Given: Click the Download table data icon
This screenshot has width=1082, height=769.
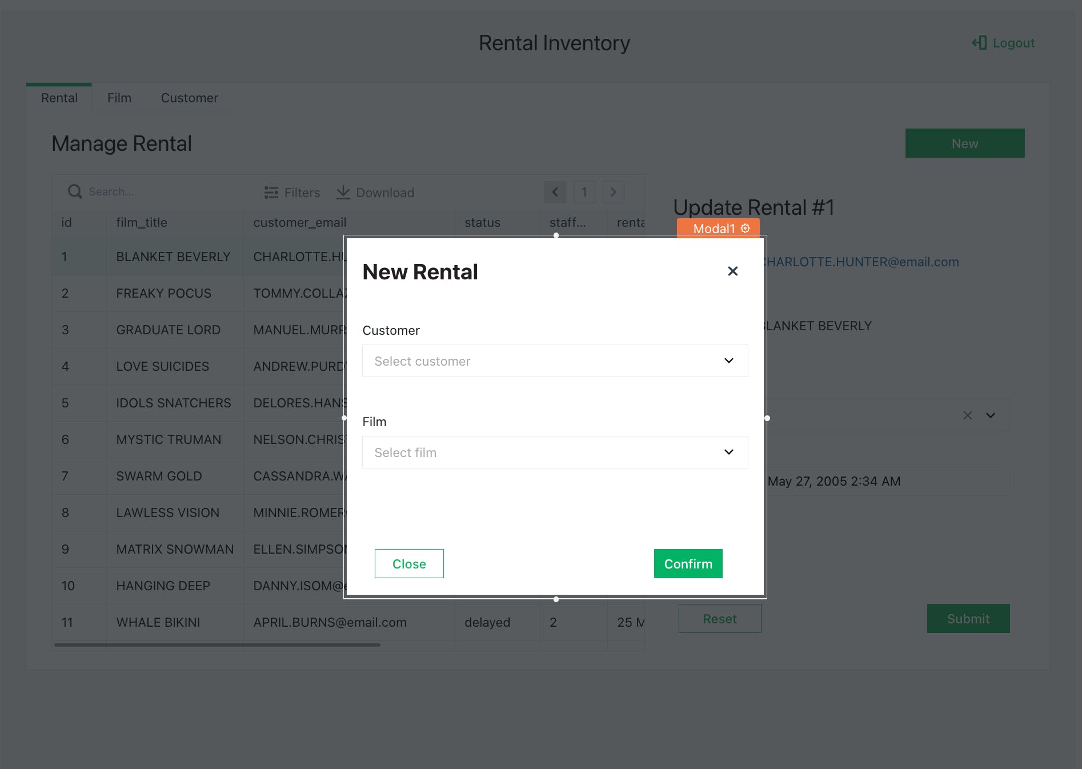Looking at the screenshot, I should tap(343, 193).
